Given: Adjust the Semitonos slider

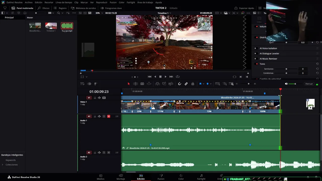Looking at the screenshot, I should 286,69.
